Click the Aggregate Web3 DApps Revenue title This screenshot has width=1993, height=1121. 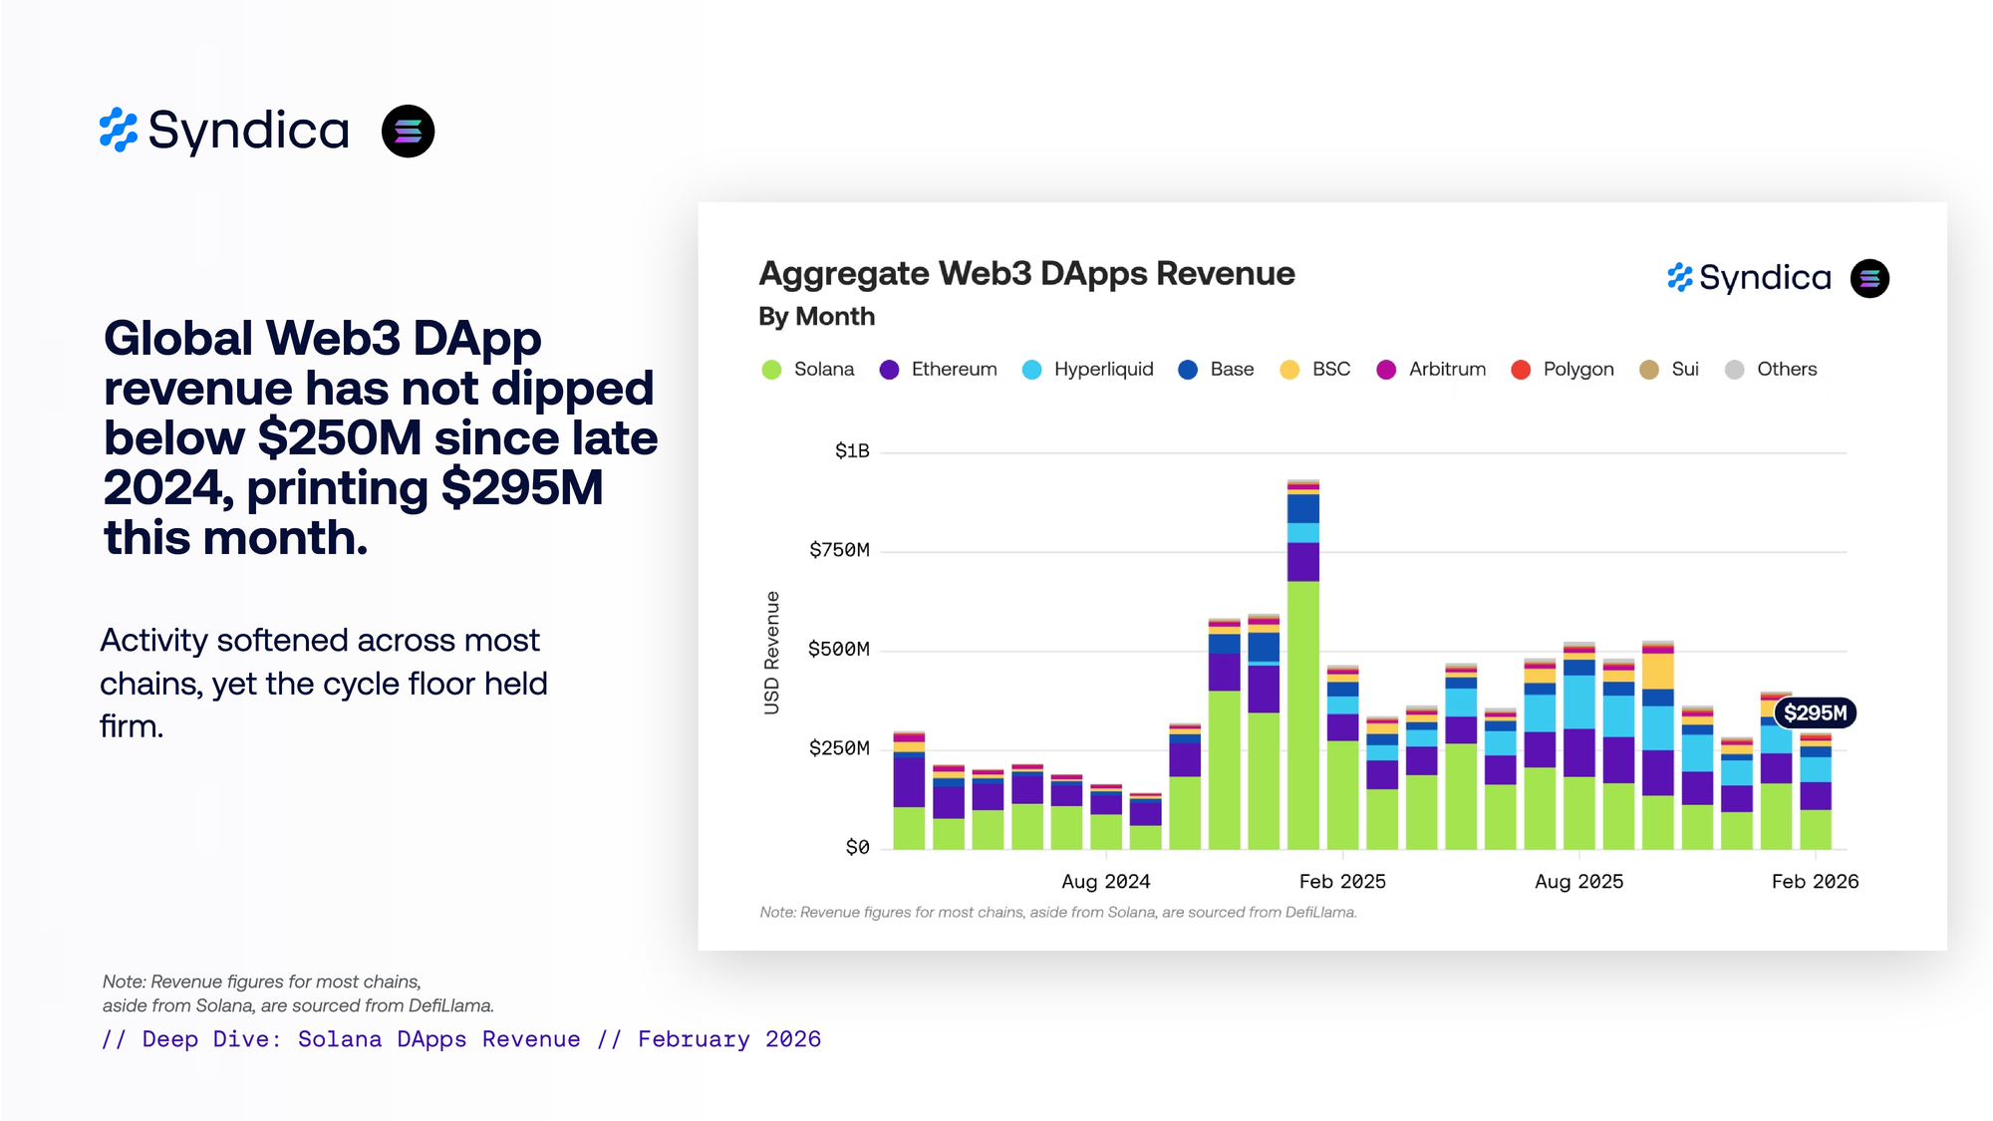[x=1026, y=274]
